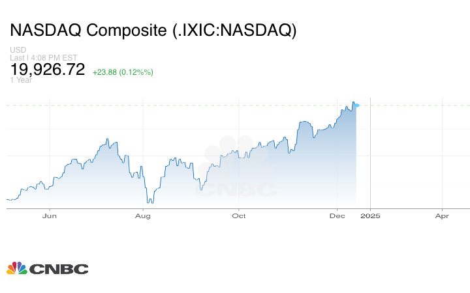Select the Oct label on the time axis

pos(239,216)
